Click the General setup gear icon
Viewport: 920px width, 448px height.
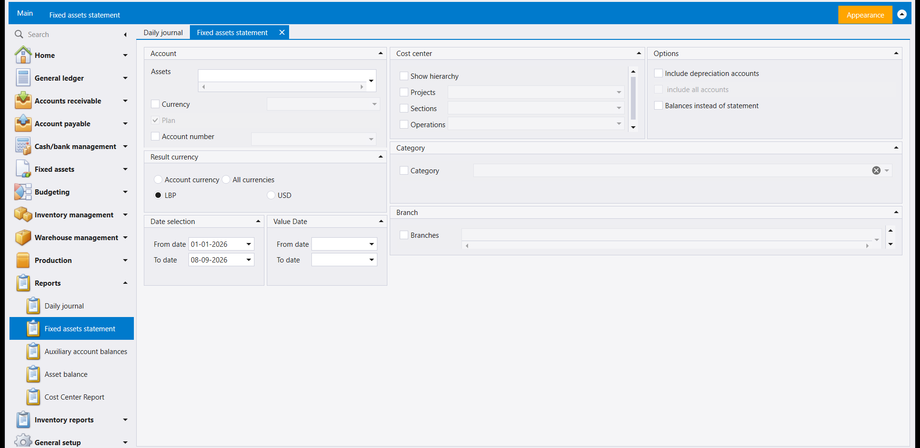point(23,441)
